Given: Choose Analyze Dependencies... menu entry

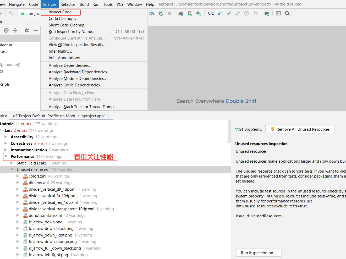Looking at the screenshot, I should click(94, 65).
